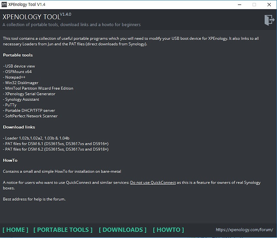277x238 pixels.
Task: Open the DOWNLOADS section
Action: [123, 230]
